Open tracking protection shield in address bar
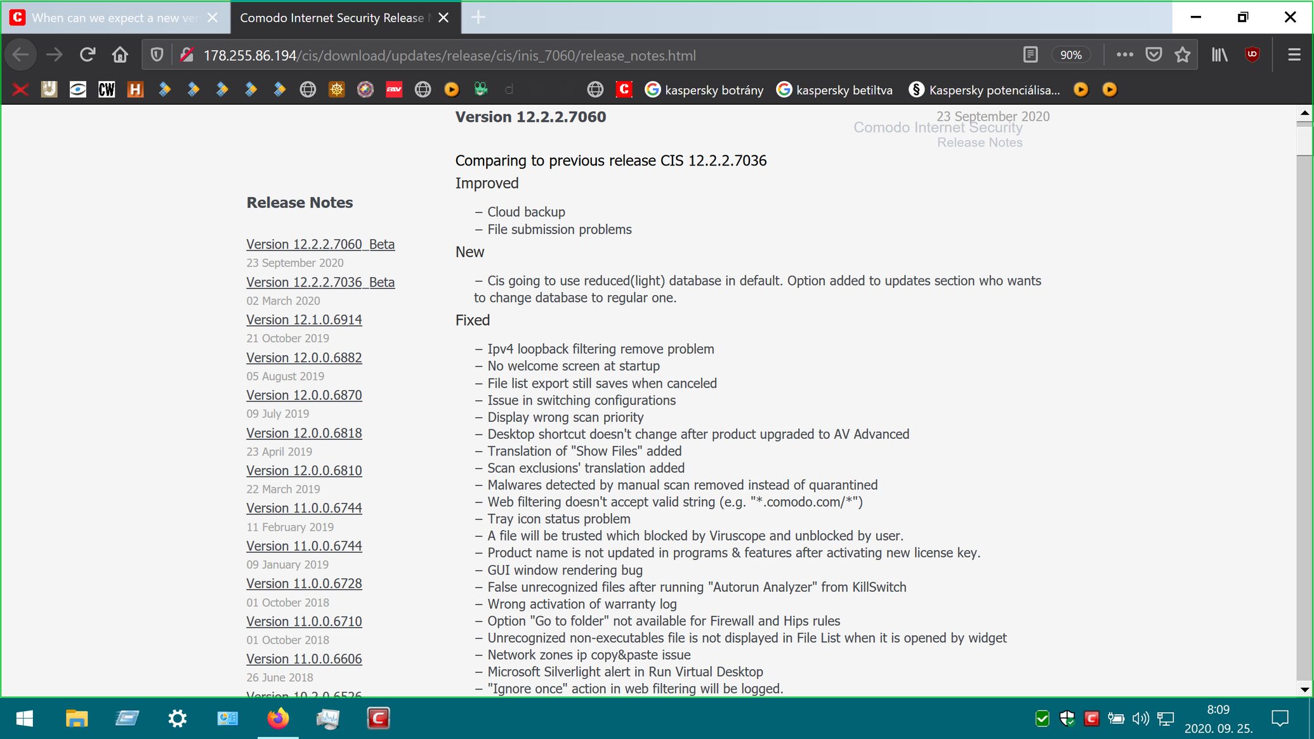Image resolution: width=1314 pixels, height=739 pixels. pos(157,55)
